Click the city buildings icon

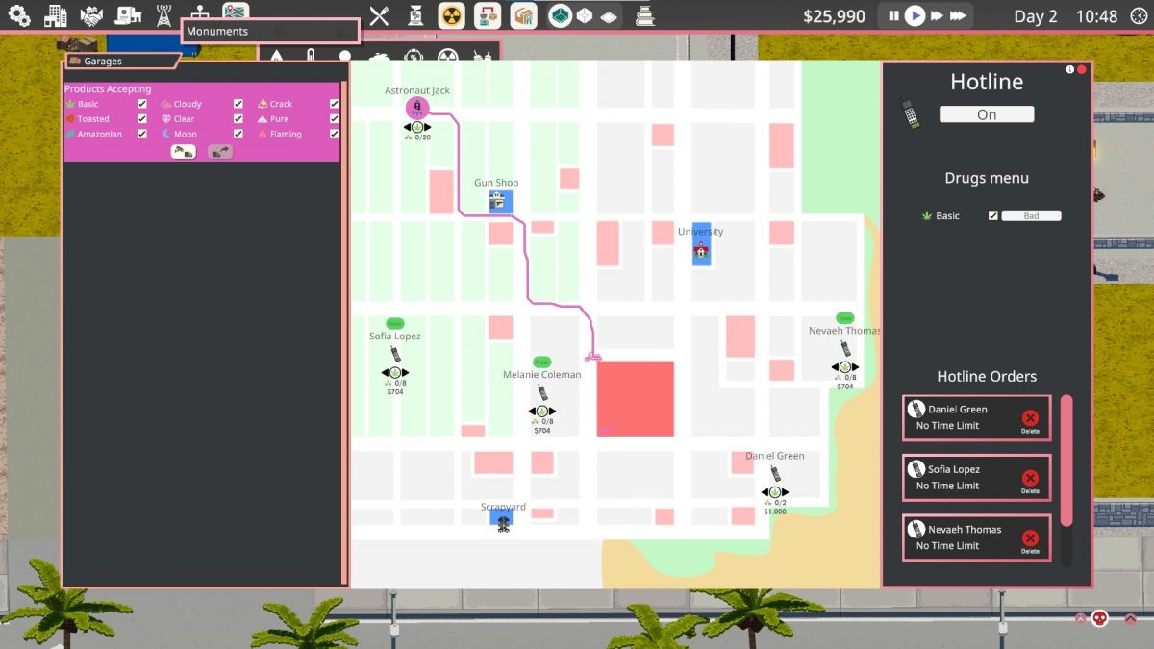click(56, 16)
